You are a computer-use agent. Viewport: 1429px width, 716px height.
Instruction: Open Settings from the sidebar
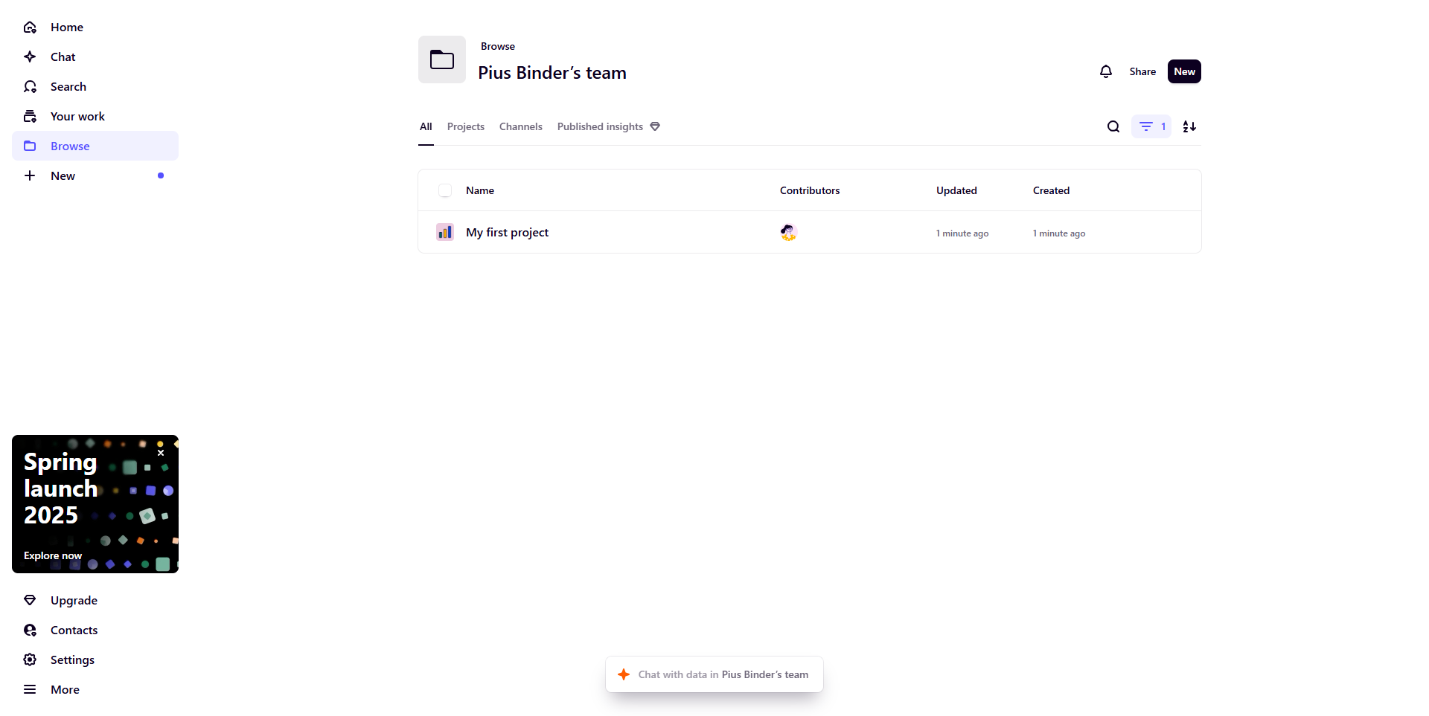(72, 659)
